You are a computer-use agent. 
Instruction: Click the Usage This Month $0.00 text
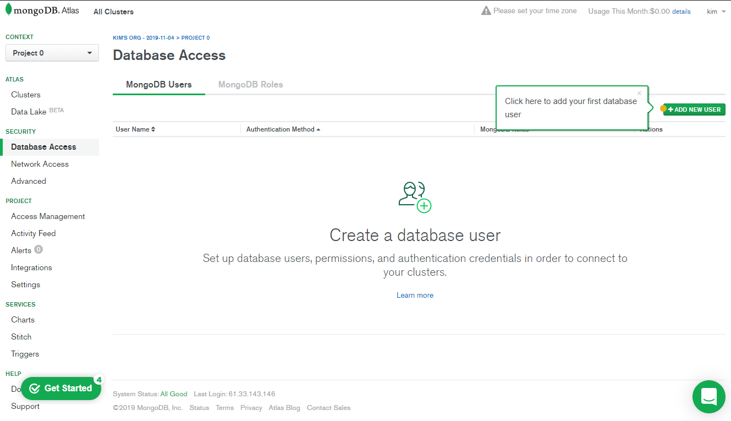[x=629, y=11]
